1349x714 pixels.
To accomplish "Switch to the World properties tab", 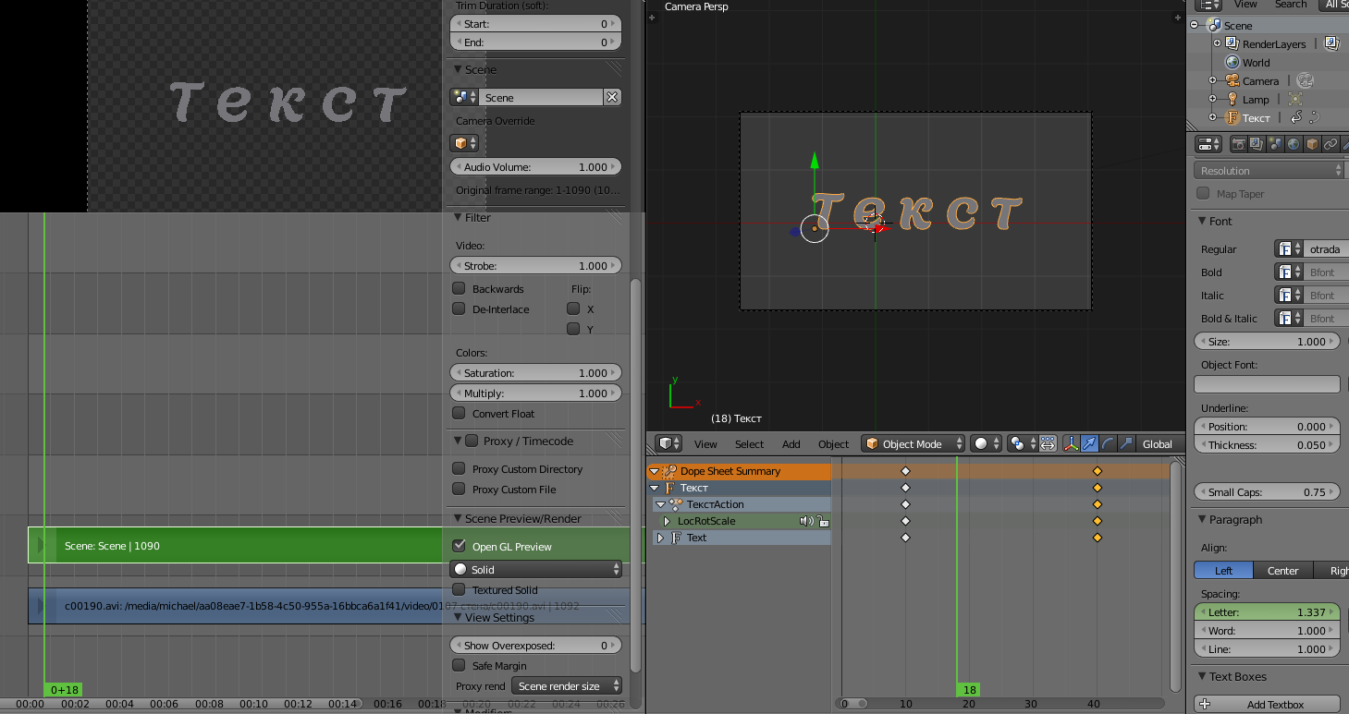I will (x=1294, y=144).
